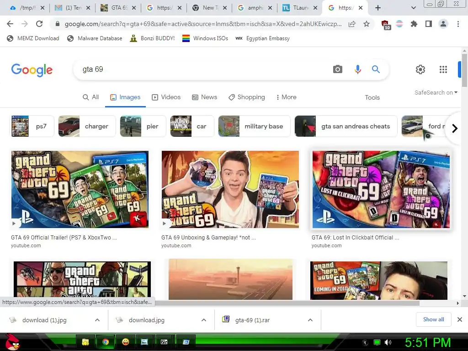Filter by charger chip
The height and width of the screenshot is (351, 468).
[x=87, y=126]
